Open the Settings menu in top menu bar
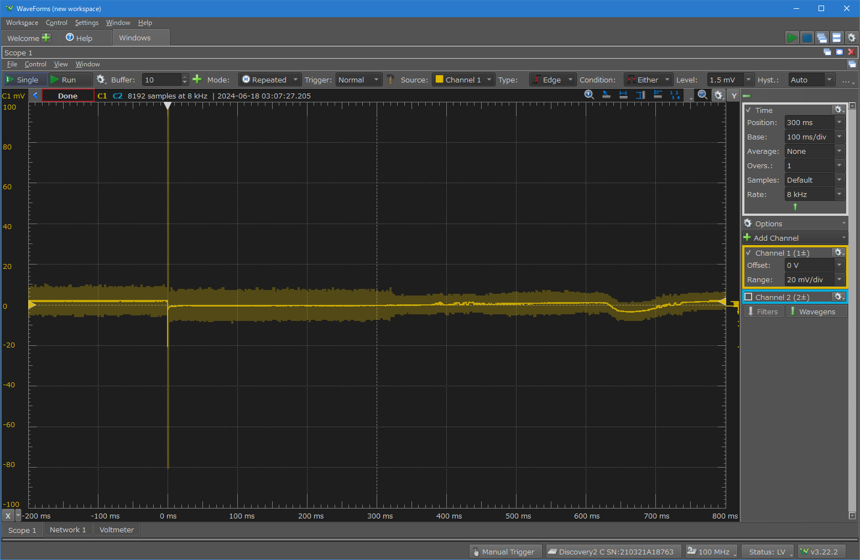This screenshot has height=560, width=860. 87,23
